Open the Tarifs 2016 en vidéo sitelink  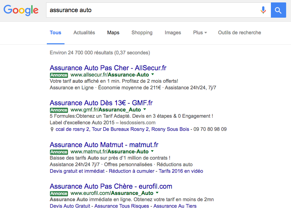click(181, 171)
